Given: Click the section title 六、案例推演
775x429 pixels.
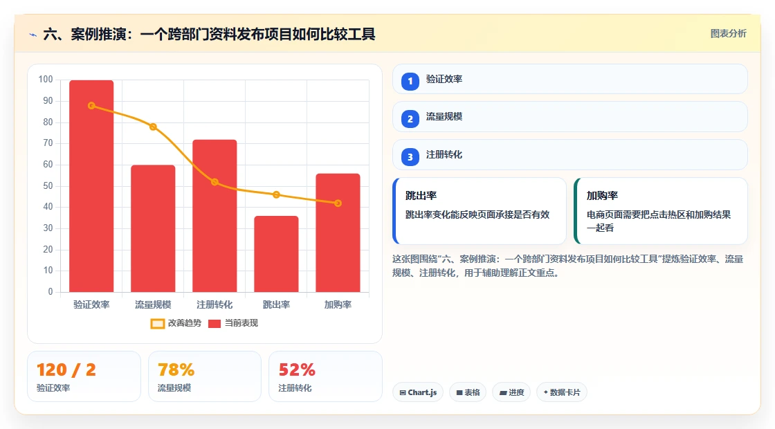Looking at the screenshot, I should click(x=208, y=34).
